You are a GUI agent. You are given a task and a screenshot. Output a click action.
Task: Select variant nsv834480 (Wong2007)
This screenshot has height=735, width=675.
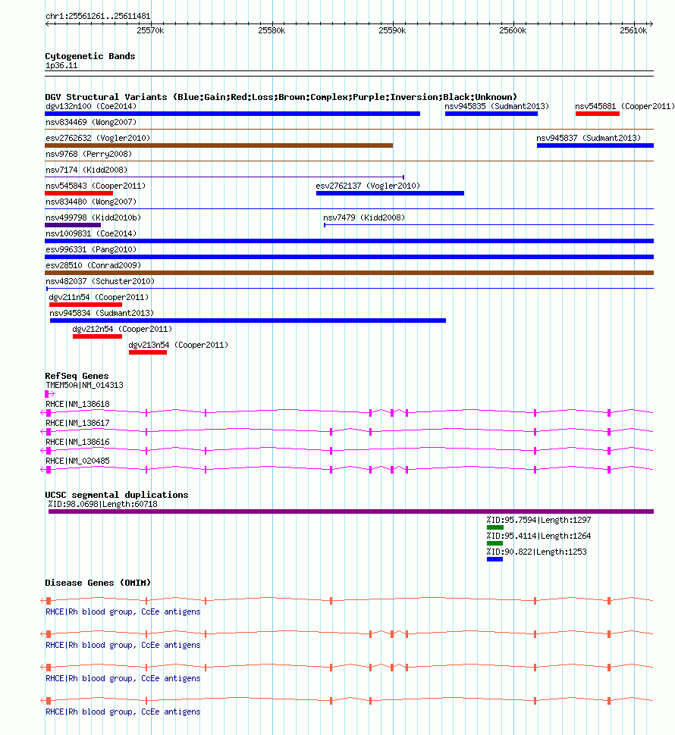click(x=91, y=202)
